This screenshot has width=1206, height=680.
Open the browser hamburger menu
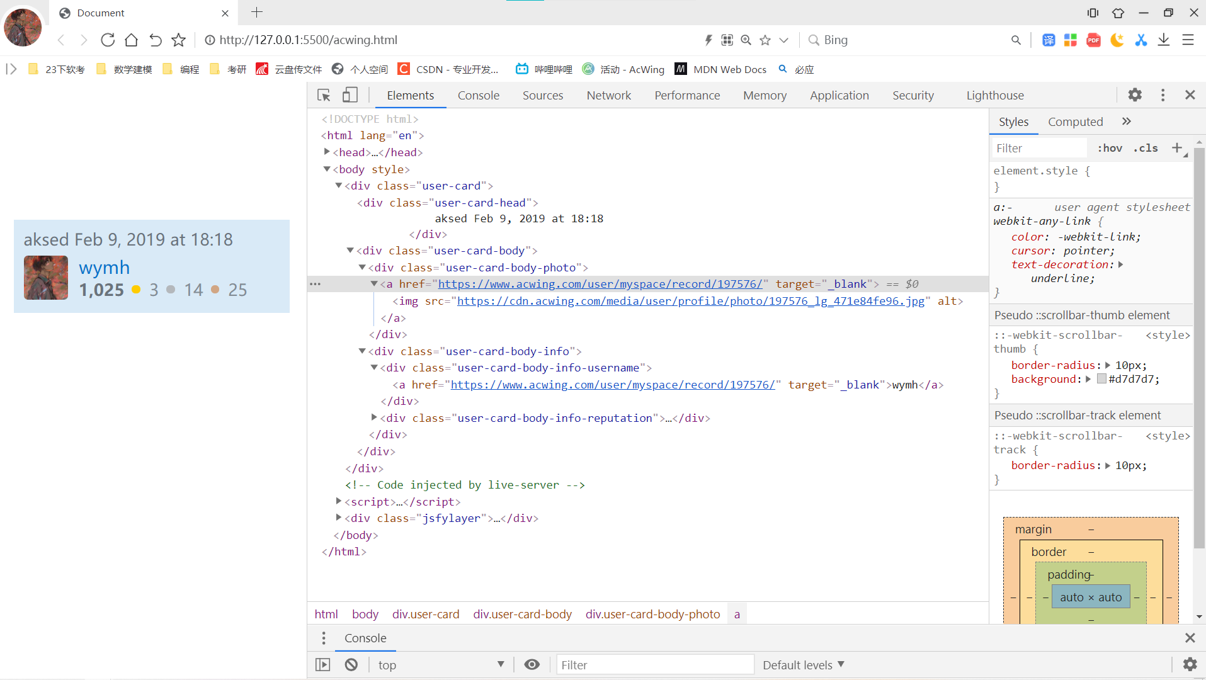click(1188, 40)
